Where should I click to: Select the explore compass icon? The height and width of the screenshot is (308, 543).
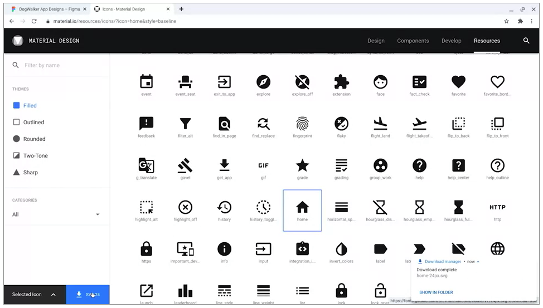263,82
